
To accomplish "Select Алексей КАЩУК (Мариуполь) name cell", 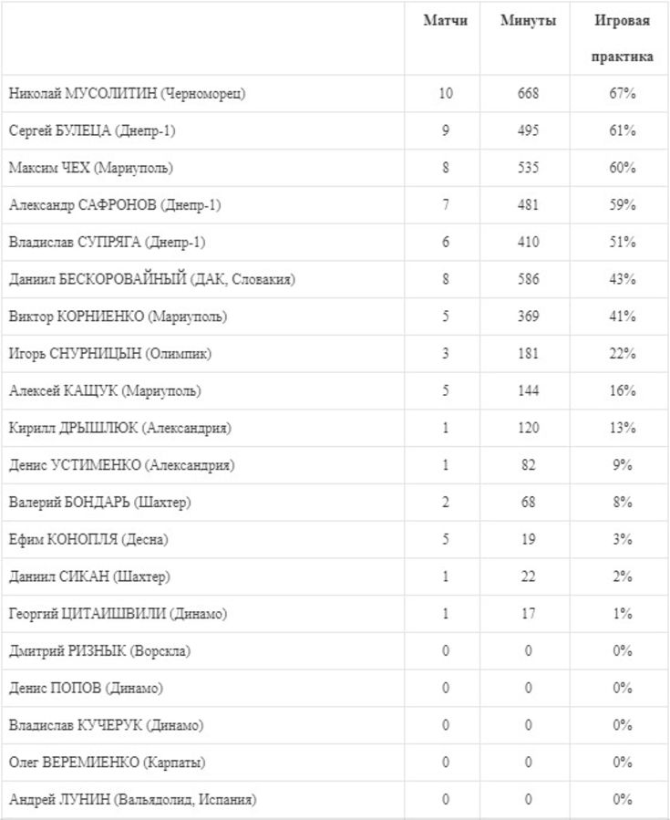I will tap(105, 391).
